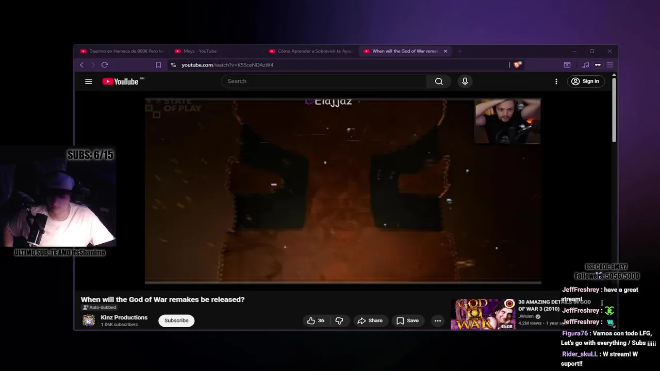Open the God of War 3 recommended thumbnail

483,314
